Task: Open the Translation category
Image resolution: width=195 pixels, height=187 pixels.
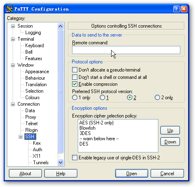Action: (x=36, y=85)
